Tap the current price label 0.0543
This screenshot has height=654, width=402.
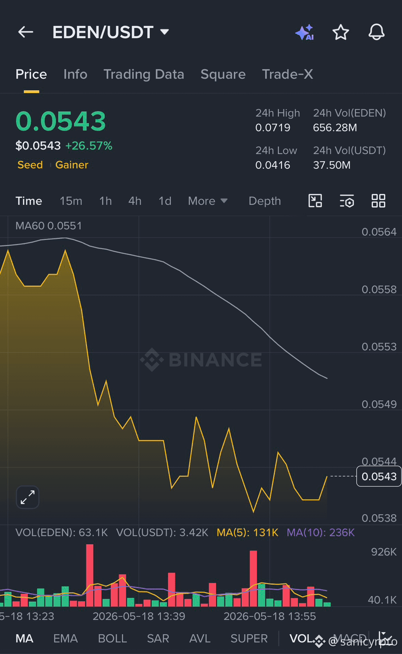(x=379, y=476)
